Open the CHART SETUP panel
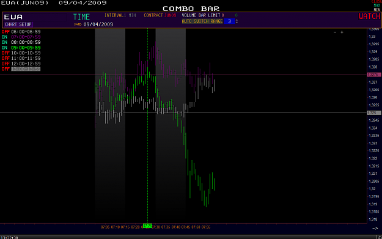The height and width of the screenshot is (239, 382). click(x=18, y=24)
